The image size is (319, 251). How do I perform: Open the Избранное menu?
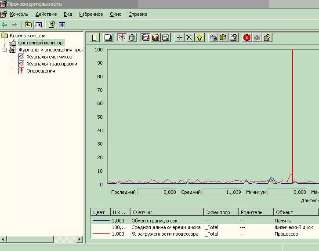coord(91,14)
